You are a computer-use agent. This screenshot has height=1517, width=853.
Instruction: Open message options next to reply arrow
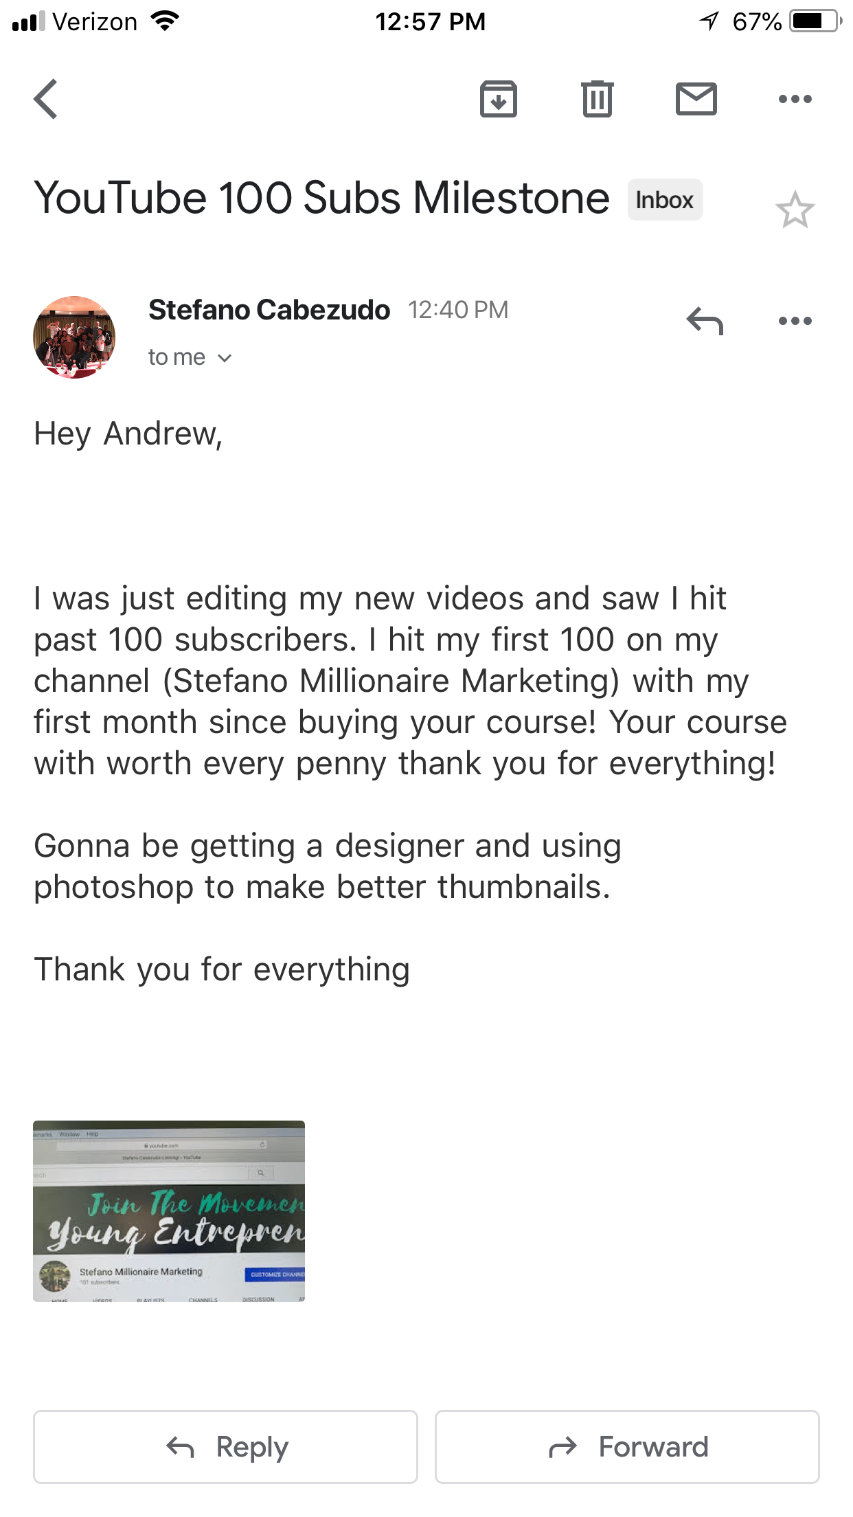coord(795,321)
